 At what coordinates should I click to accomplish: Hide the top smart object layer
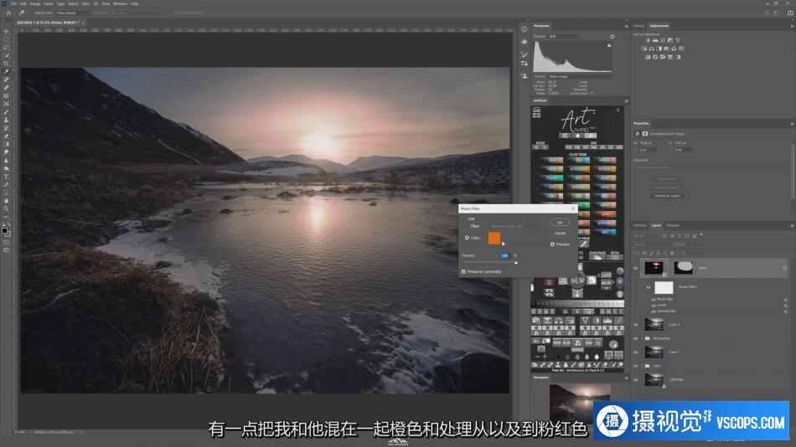pyautogui.click(x=636, y=268)
